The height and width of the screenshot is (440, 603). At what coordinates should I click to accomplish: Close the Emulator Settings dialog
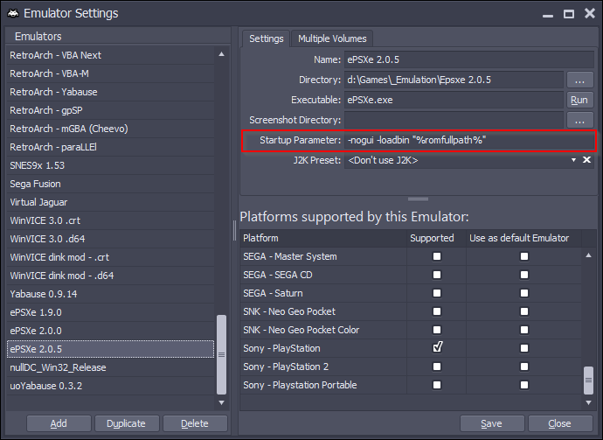pyautogui.click(x=560, y=423)
